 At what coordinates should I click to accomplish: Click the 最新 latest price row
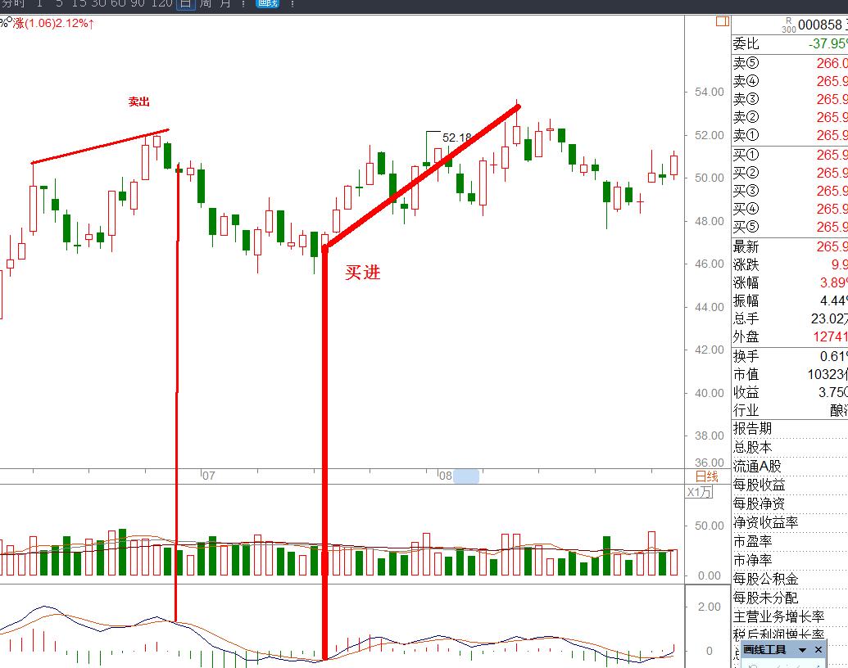click(790, 247)
